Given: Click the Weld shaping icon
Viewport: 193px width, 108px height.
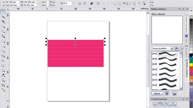Looking at the screenshot, I should click(x=115, y=3).
